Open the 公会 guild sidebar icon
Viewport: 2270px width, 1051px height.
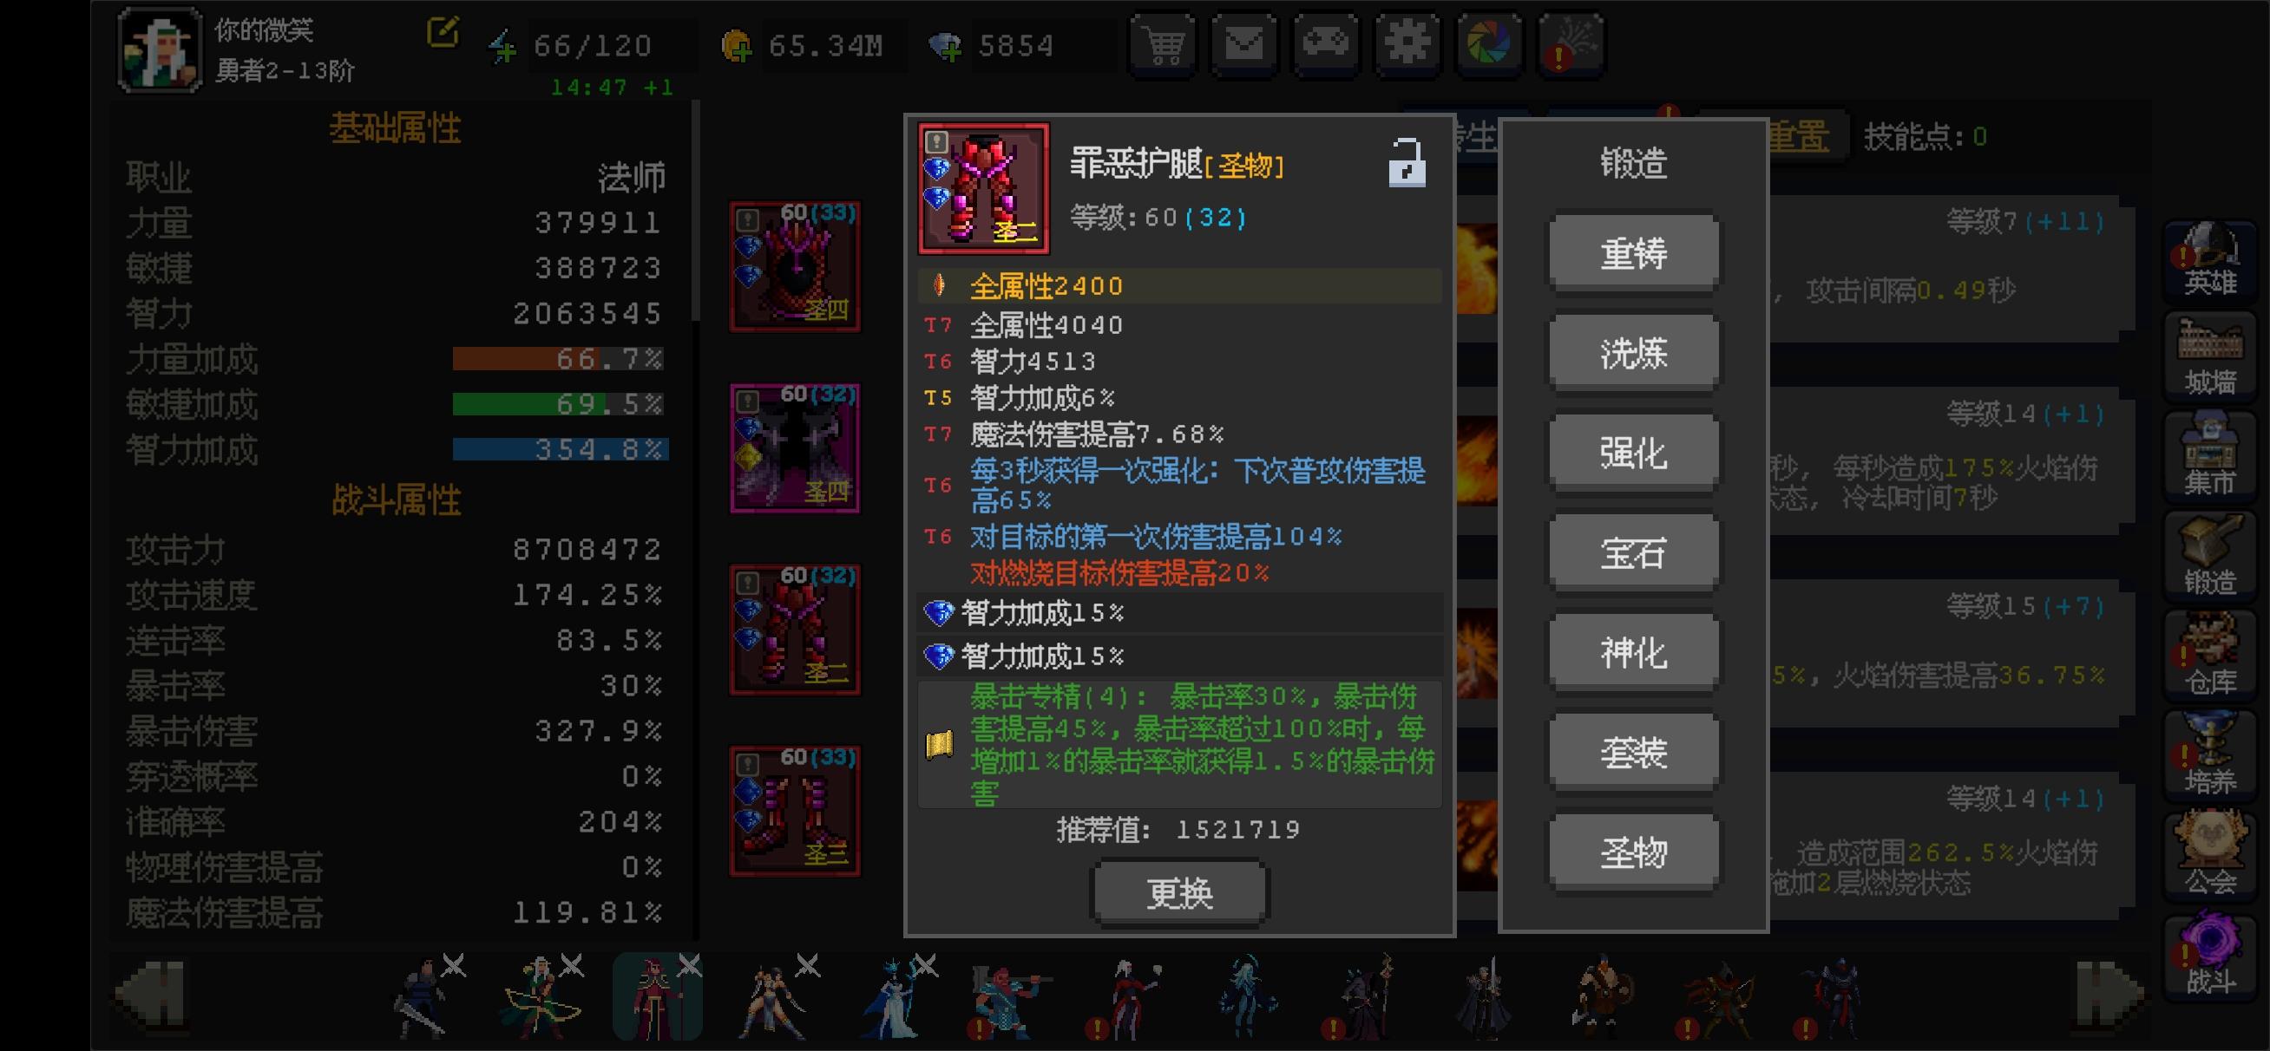(2210, 856)
